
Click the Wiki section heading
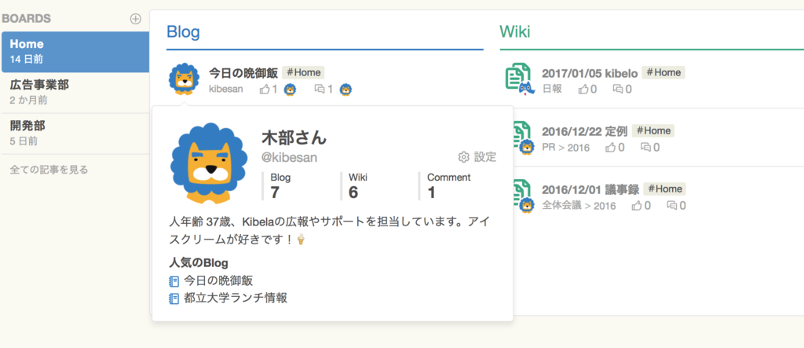515,32
